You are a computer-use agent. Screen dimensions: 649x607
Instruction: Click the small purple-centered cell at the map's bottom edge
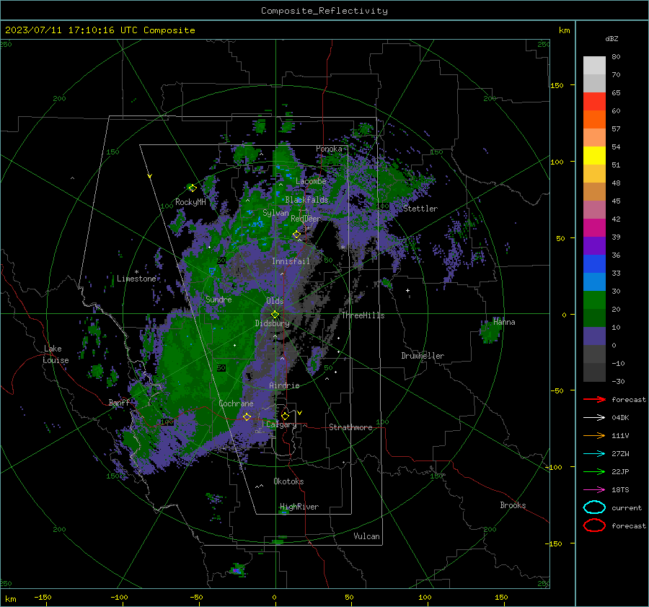(237, 570)
